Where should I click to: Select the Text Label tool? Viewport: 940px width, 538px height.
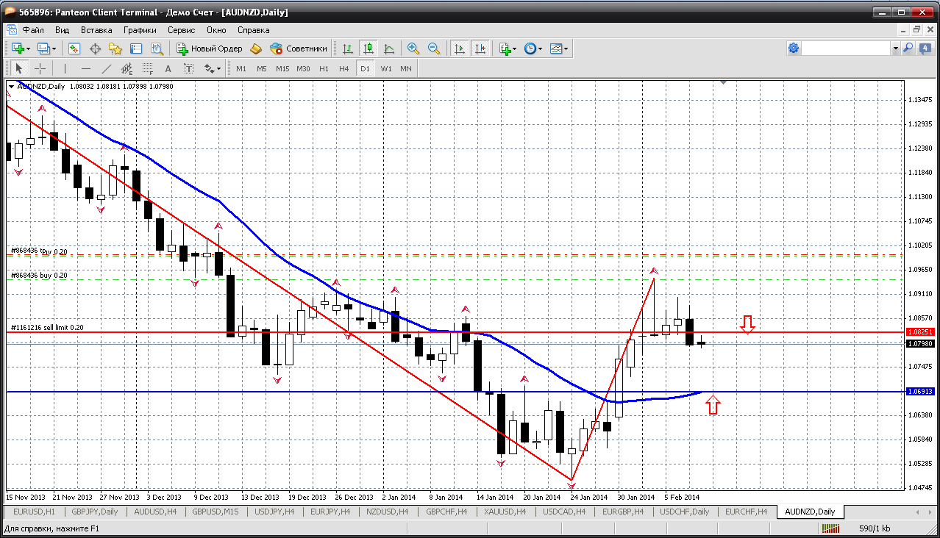pos(189,68)
